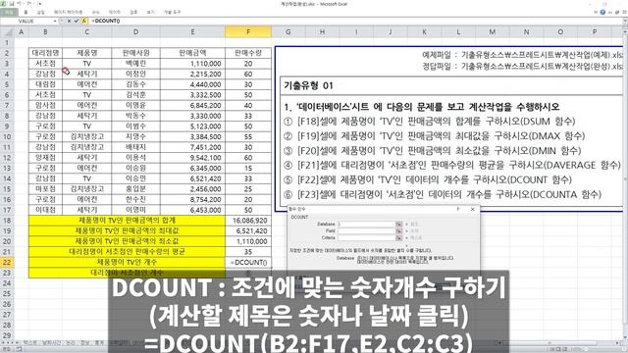Viewport: 628px width, 353px height.
Task: Select row 22 header
Action: tap(7, 263)
